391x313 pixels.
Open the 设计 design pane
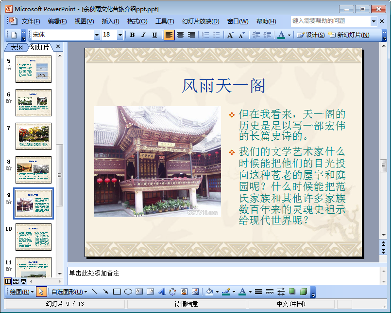click(x=311, y=35)
